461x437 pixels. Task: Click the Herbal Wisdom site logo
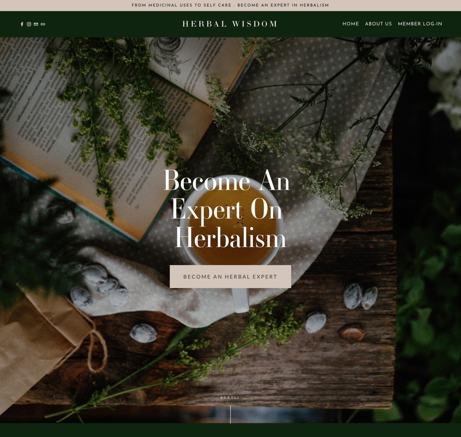[230, 24]
